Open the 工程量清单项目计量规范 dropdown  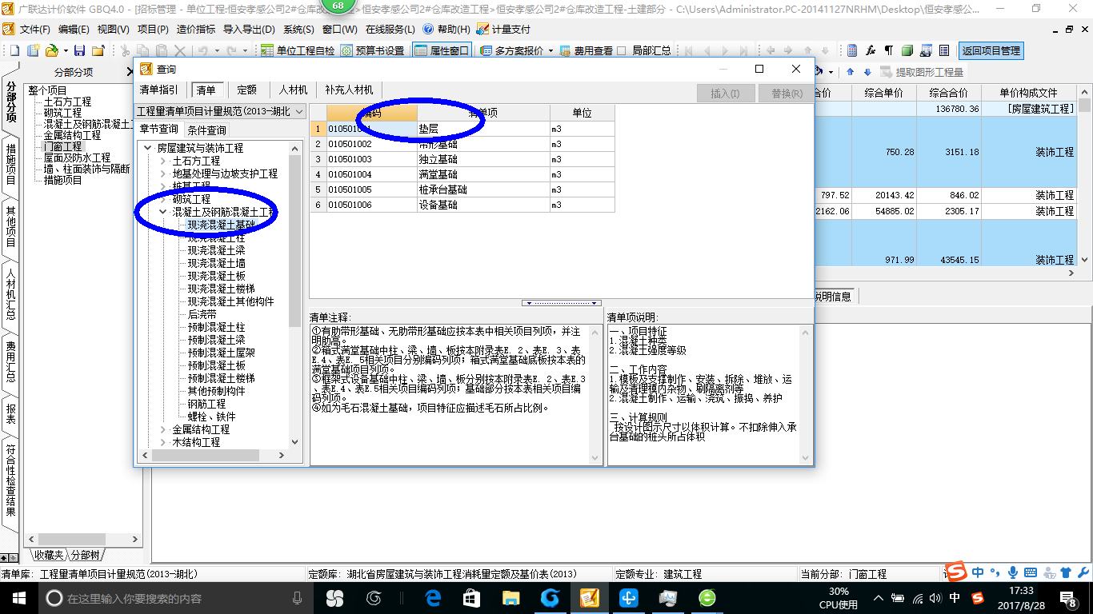click(x=219, y=111)
